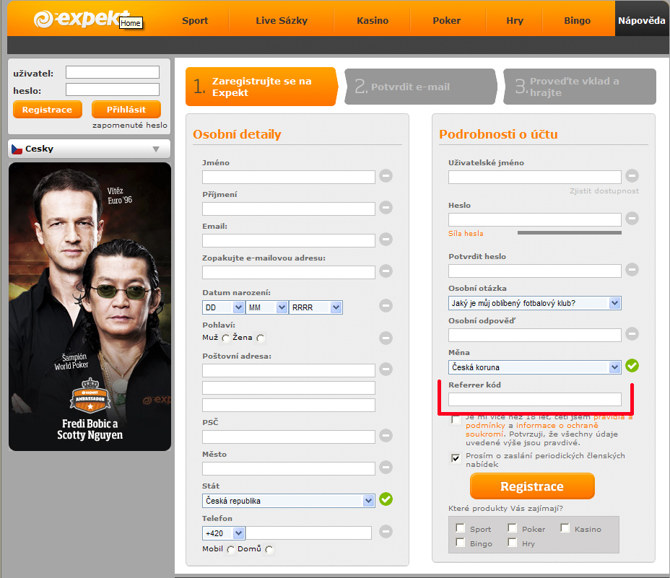This screenshot has height=578, width=670.
Task: Open the Hry menu item
Action: point(515,20)
